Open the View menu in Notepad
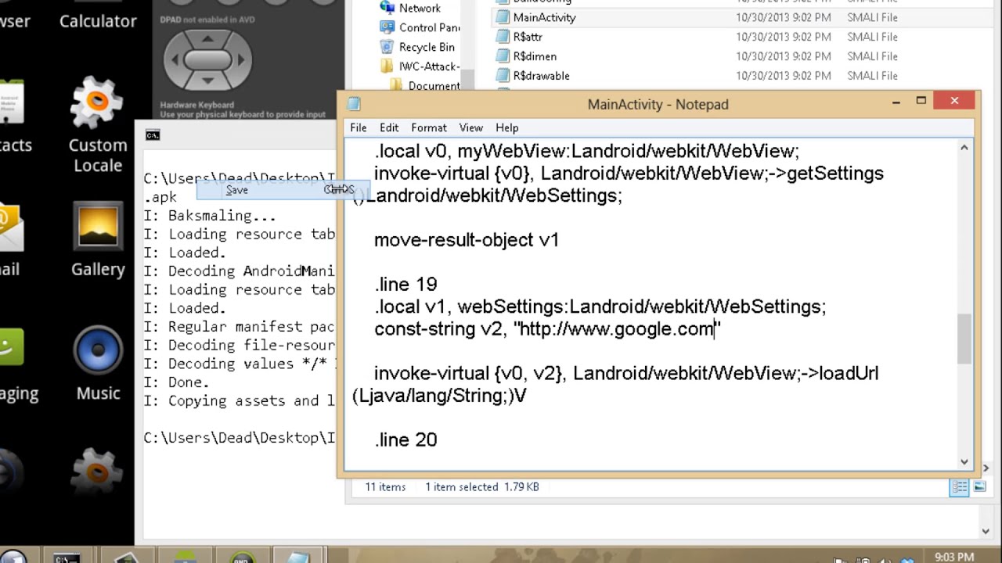 tap(470, 127)
